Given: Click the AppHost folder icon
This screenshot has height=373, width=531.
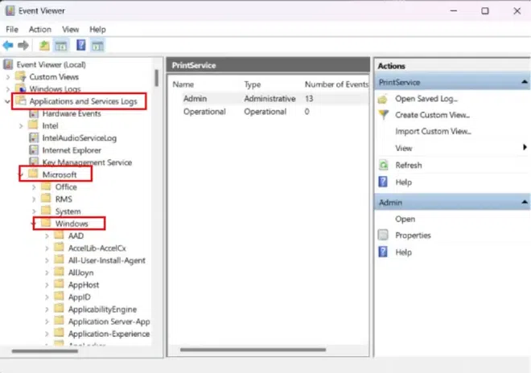Looking at the screenshot, I should (60, 285).
